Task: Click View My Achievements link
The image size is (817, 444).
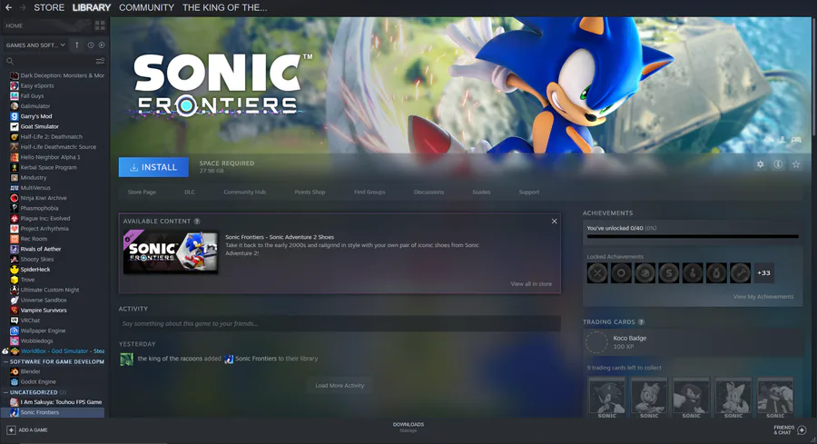Action: (x=763, y=297)
